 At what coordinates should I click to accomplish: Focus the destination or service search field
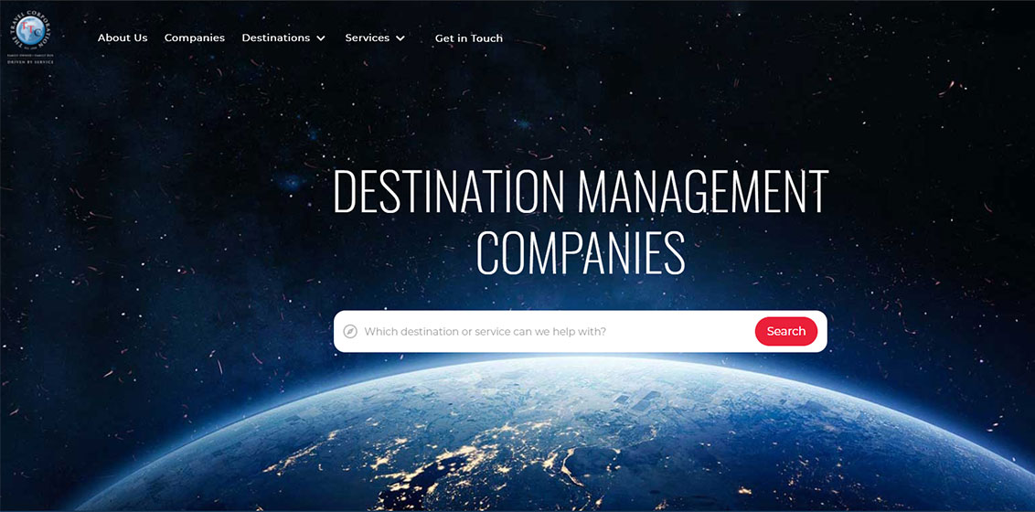pyautogui.click(x=549, y=331)
